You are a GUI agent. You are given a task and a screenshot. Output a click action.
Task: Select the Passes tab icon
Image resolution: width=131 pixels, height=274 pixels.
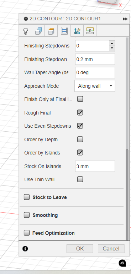tap(64, 31)
